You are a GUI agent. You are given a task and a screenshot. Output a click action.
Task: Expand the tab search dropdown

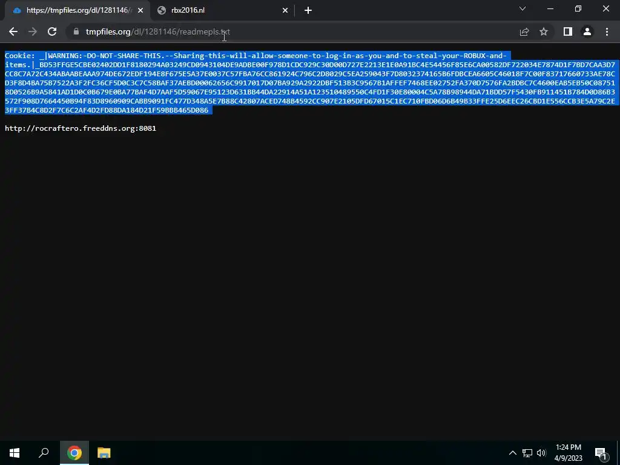523,8
